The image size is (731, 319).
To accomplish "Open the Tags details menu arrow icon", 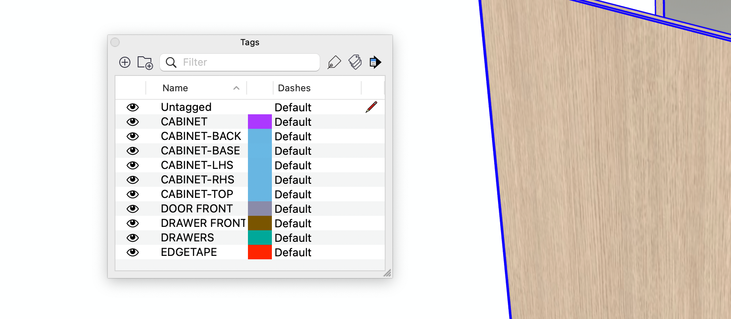I will click(375, 62).
